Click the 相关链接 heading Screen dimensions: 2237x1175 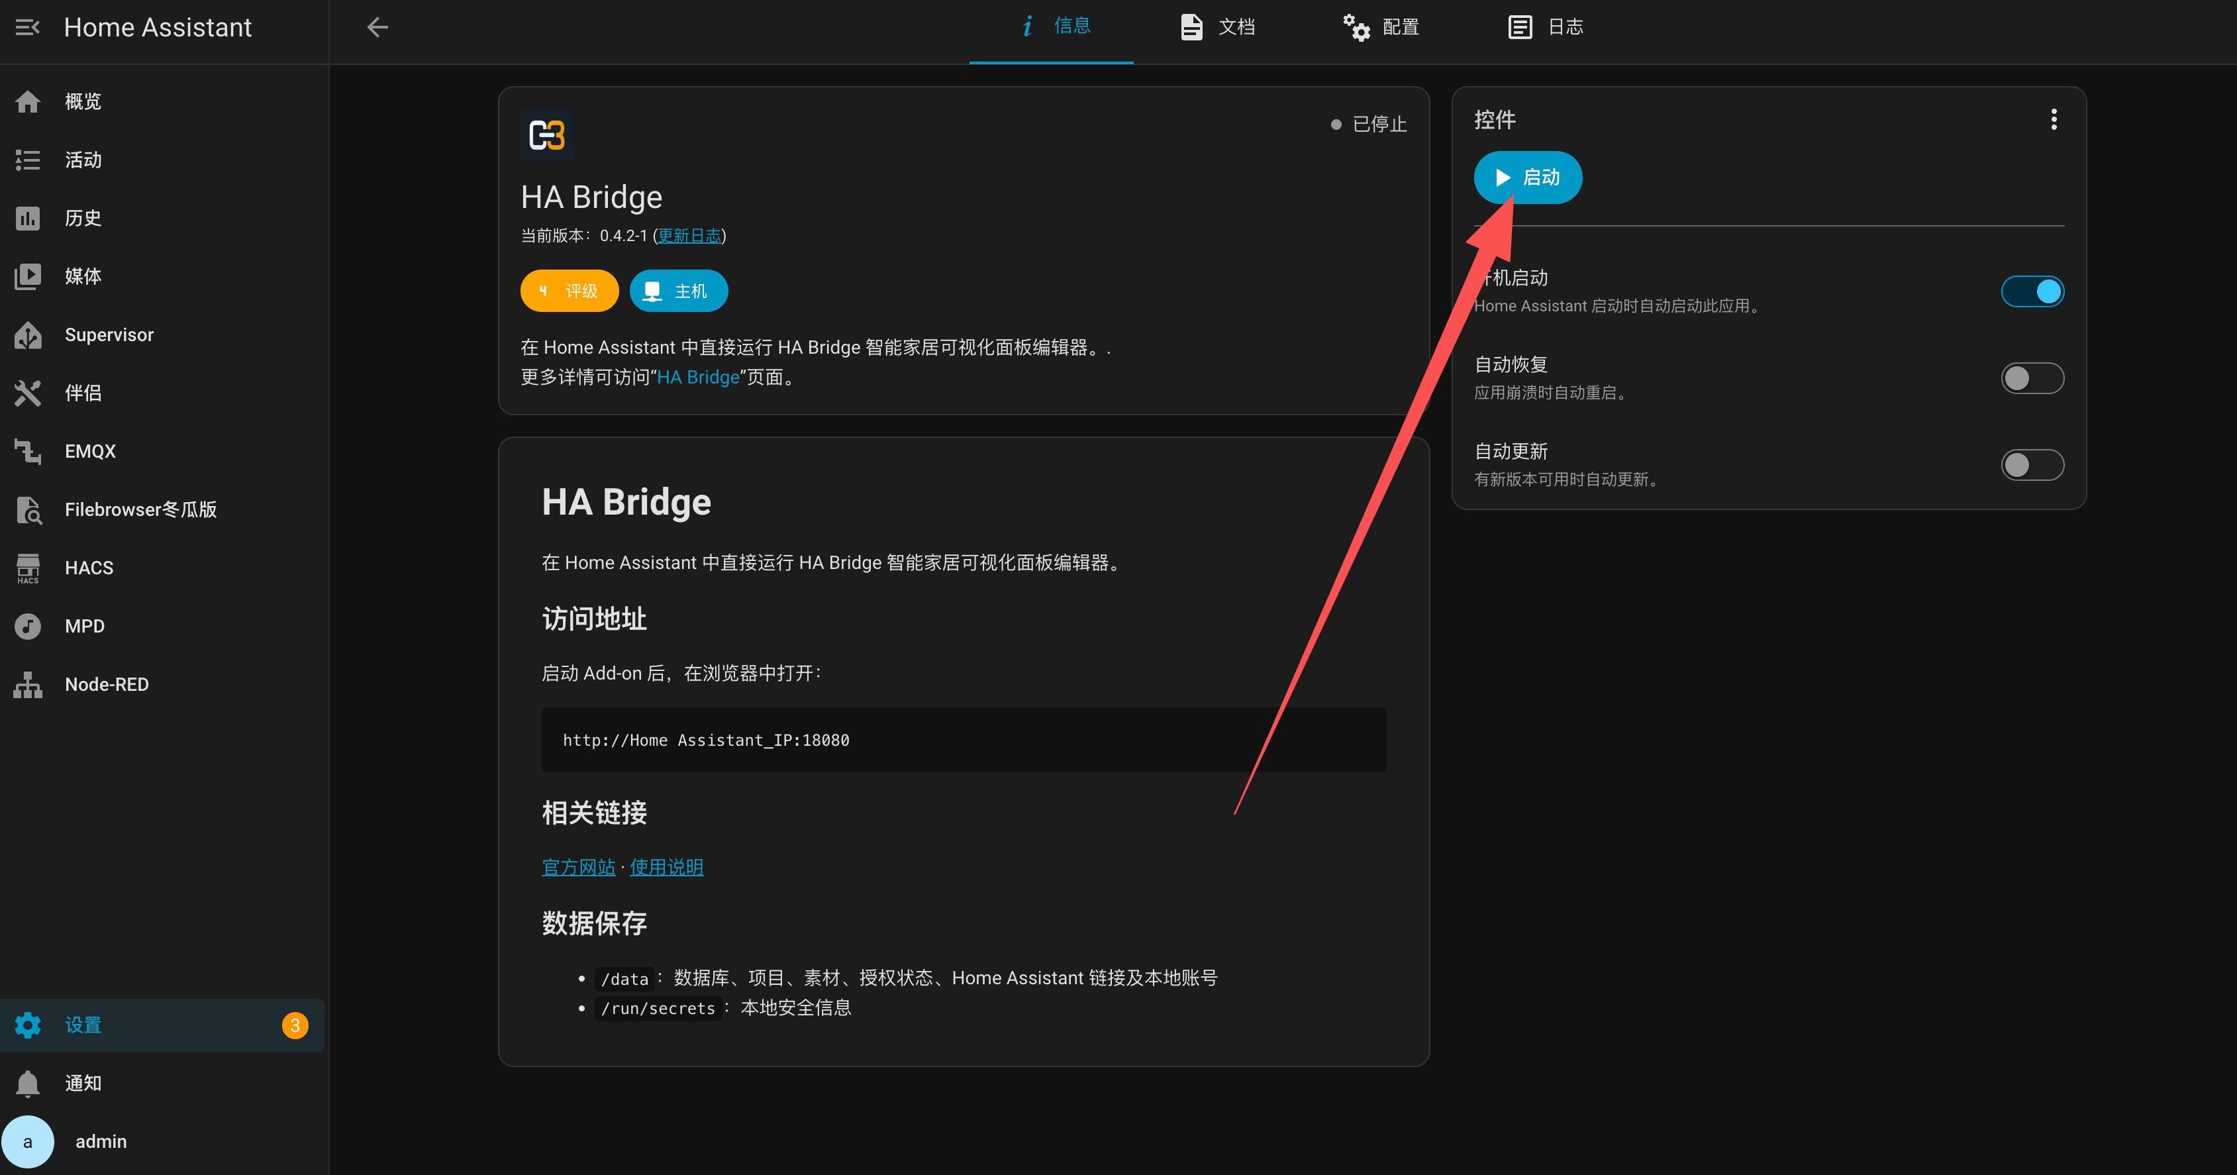pos(594,813)
